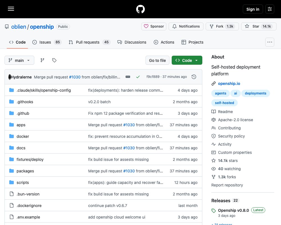
Task: Open the scripts folder
Action: tap(22, 183)
